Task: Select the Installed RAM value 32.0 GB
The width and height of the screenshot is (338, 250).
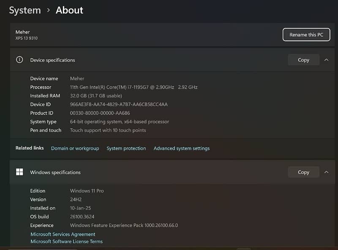Action: click(x=96, y=96)
